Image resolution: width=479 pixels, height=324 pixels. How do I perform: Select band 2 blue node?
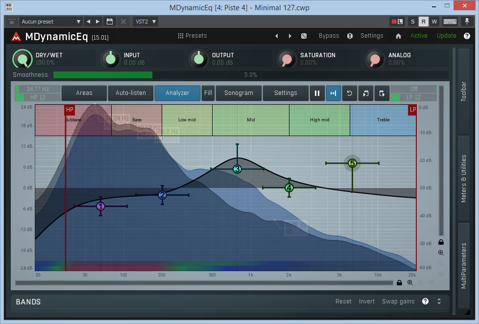[162, 195]
